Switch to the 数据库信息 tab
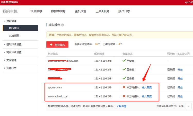This screenshot has height=116, width=193. (x=58, y=11)
